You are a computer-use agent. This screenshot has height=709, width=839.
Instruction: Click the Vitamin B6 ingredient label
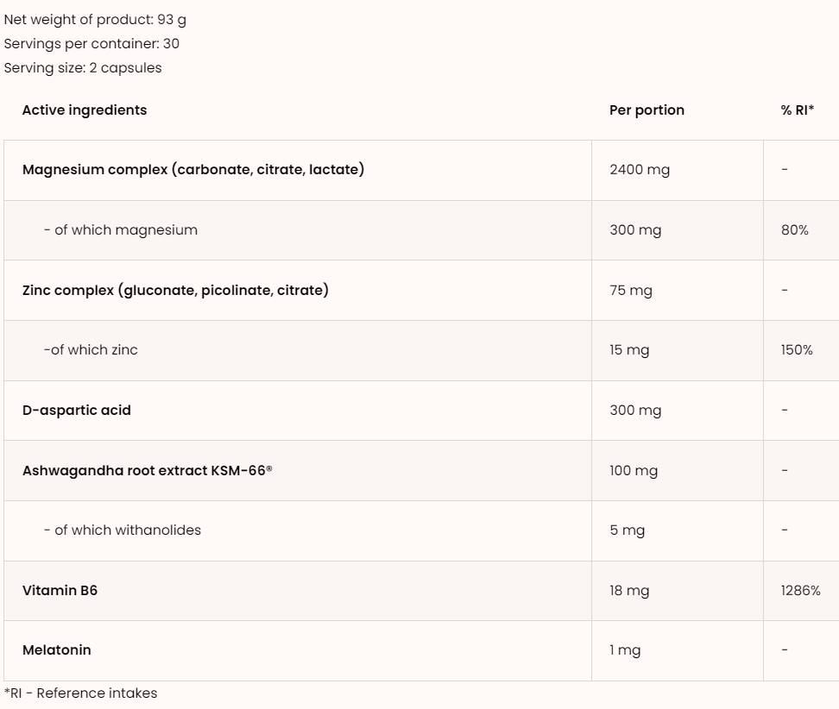(60, 590)
